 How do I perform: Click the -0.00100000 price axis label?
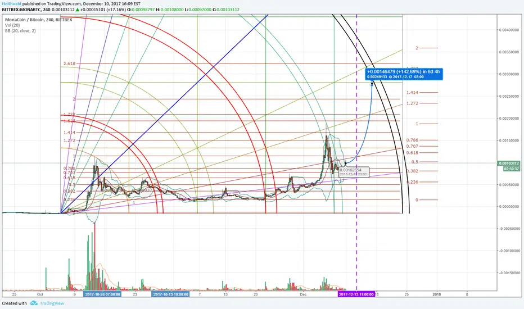pos(509,251)
